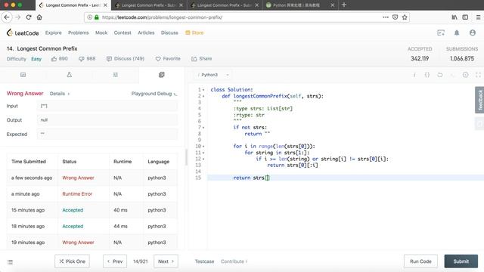Open the Pocket save icon in the address bar

pyautogui.click(x=395, y=17)
